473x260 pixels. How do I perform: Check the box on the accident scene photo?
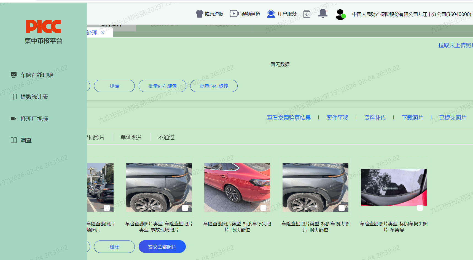coord(185,208)
